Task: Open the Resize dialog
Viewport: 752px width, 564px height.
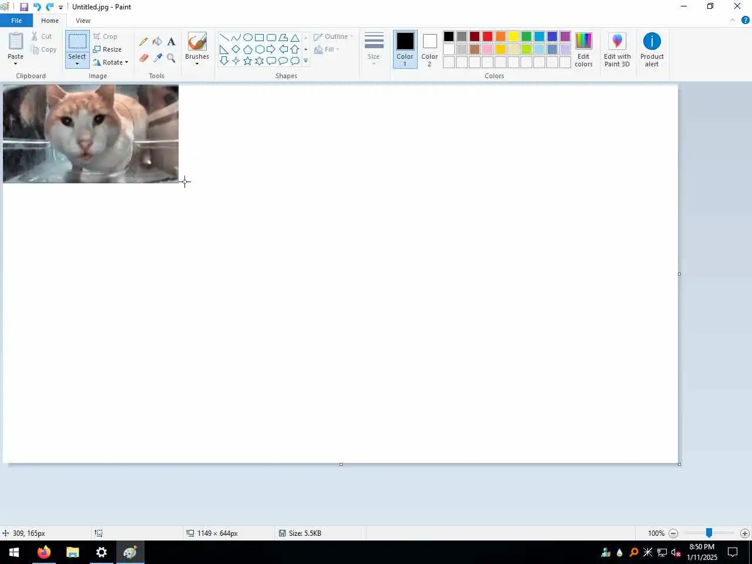Action: 108,49
